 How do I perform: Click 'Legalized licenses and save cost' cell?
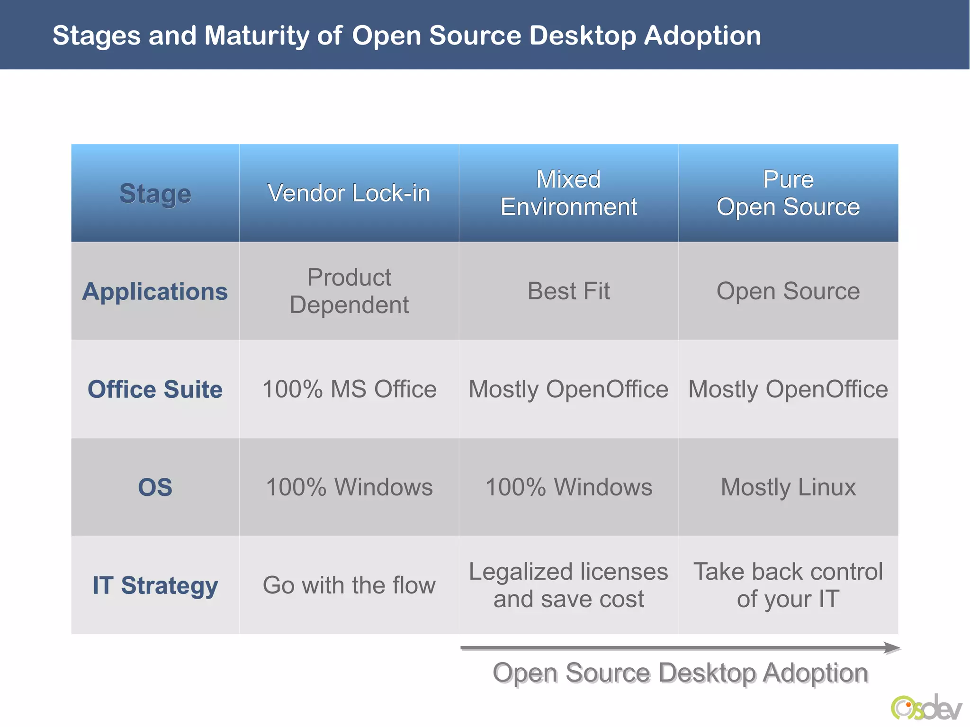tap(569, 585)
